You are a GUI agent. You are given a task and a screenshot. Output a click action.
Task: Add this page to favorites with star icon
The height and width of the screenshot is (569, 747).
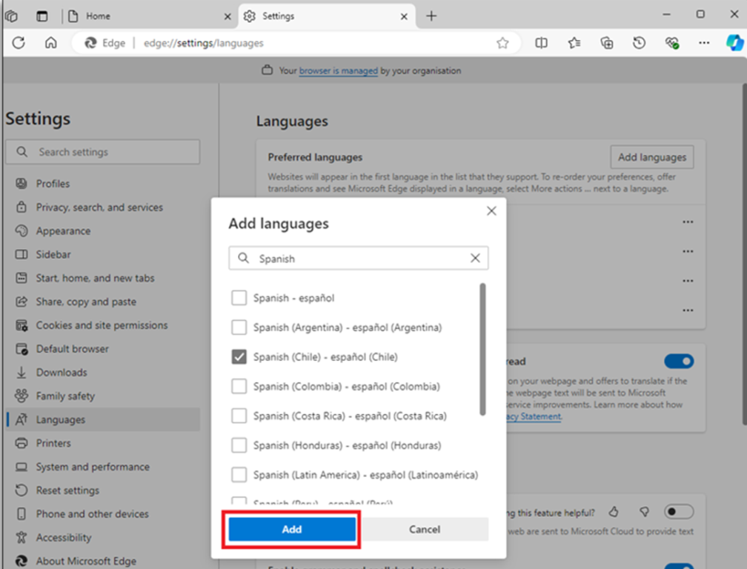click(502, 43)
